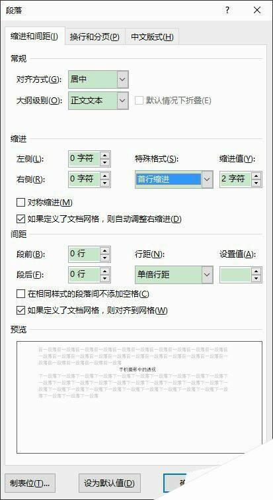Image resolution: width=273 pixels, height=500 pixels.
Task: Increase right indent with up arrow
Action: (104, 175)
